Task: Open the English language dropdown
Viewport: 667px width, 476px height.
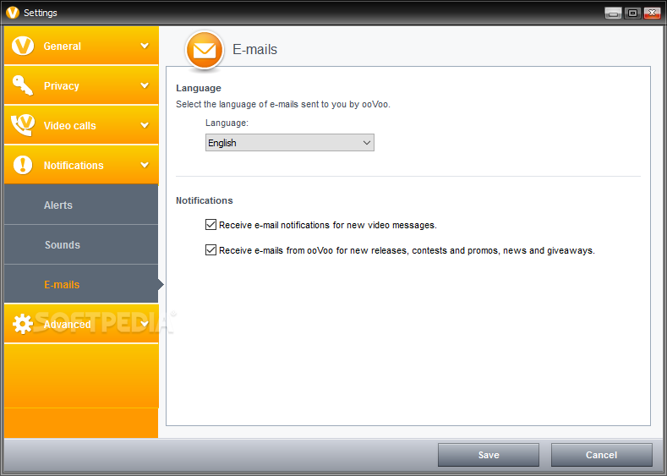Action: pyautogui.click(x=290, y=143)
